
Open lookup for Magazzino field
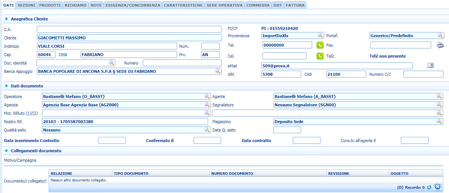[x=440, y=121]
